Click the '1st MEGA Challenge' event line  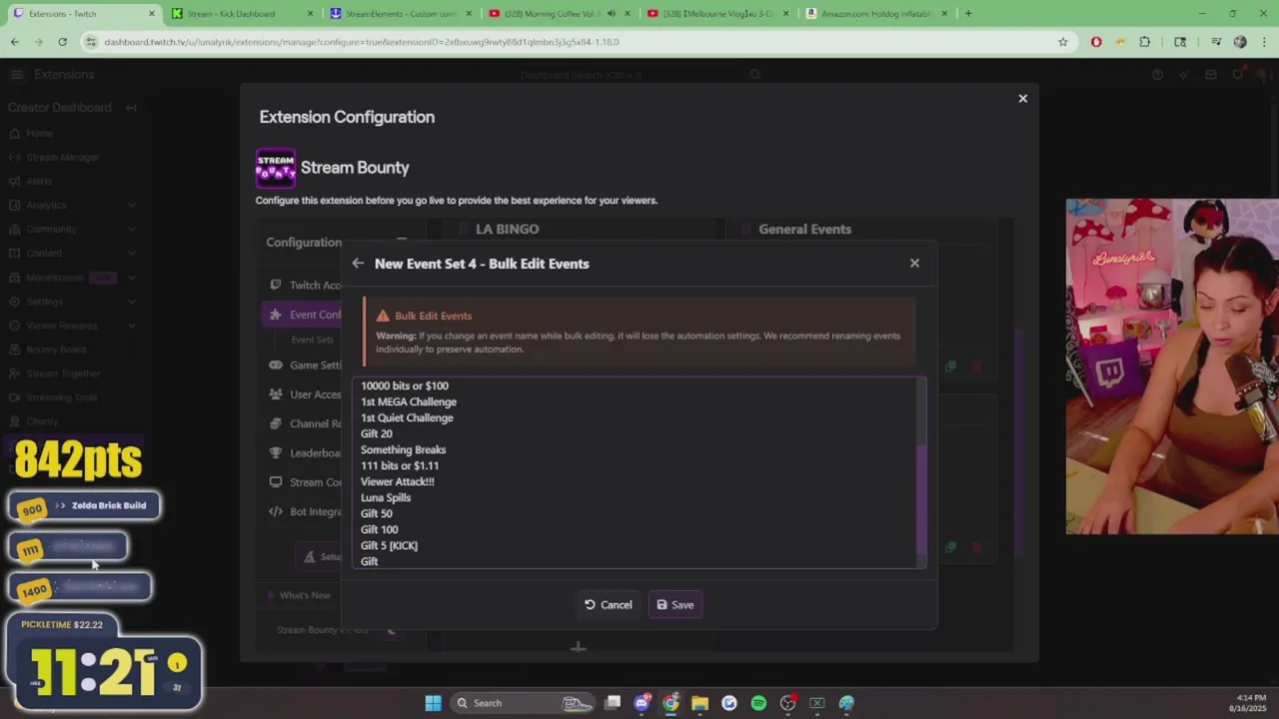click(x=409, y=401)
